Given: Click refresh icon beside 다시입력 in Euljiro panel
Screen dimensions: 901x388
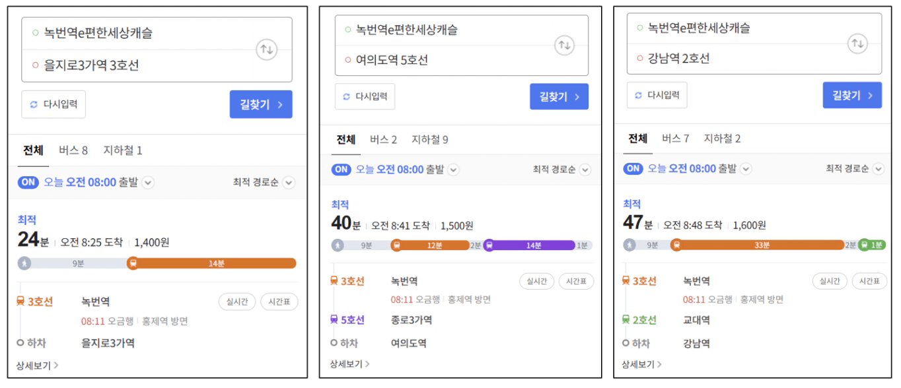Looking at the screenshot, I should [x=34, y=104].
